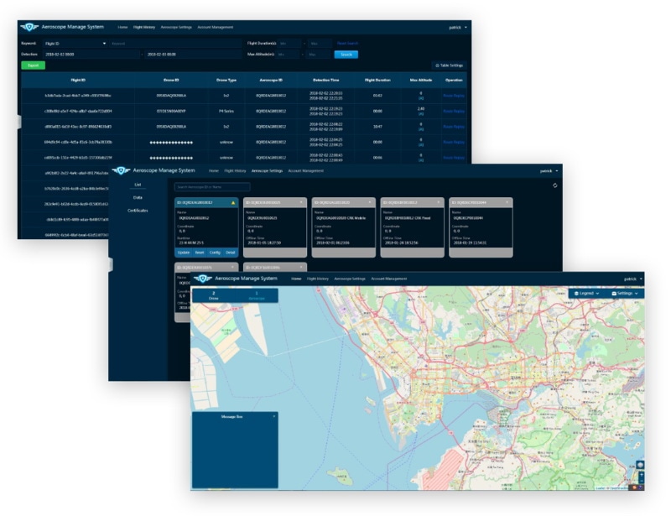The width and height of the screenshot is (671, 516).
Task: Click the Search Aeroscope ID or Name field
Action: tap(212, 186)
